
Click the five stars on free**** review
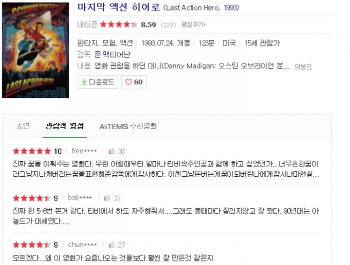point(32,151)
